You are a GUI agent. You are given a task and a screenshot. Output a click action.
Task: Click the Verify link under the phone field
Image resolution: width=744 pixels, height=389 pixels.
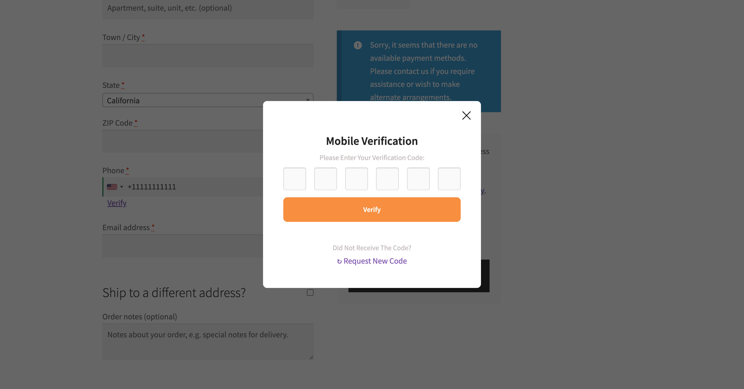(117, 203)
